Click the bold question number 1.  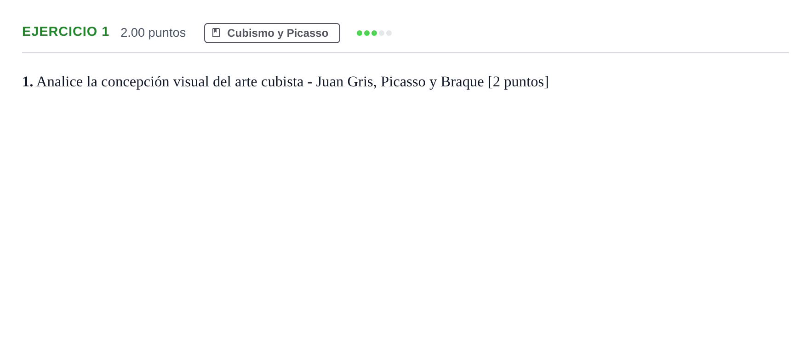(28, 82)
